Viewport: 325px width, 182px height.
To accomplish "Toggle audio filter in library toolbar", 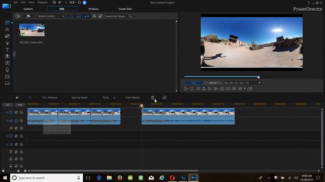I will tap(87, 16).
